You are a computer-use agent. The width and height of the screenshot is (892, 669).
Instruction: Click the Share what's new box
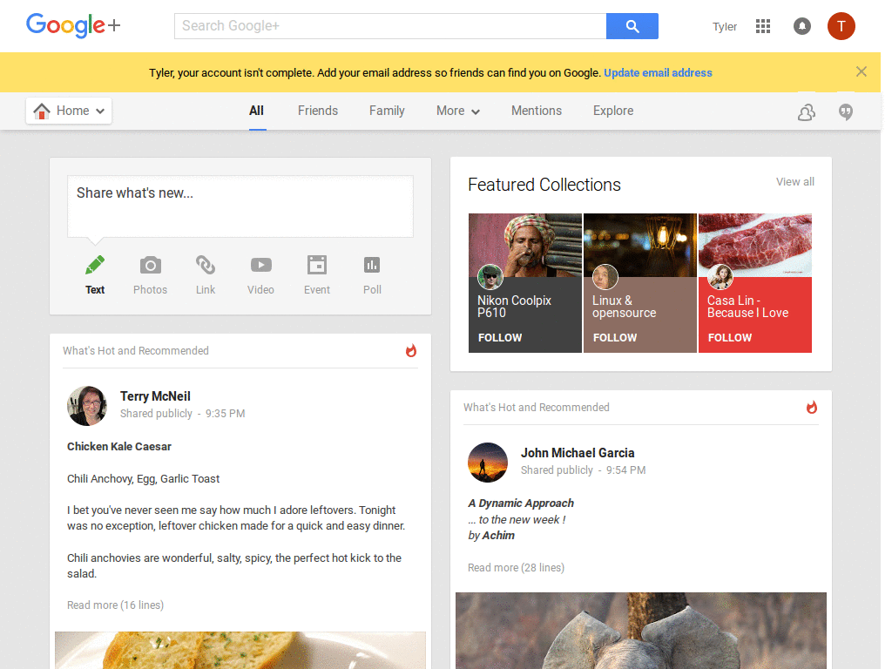240,206
